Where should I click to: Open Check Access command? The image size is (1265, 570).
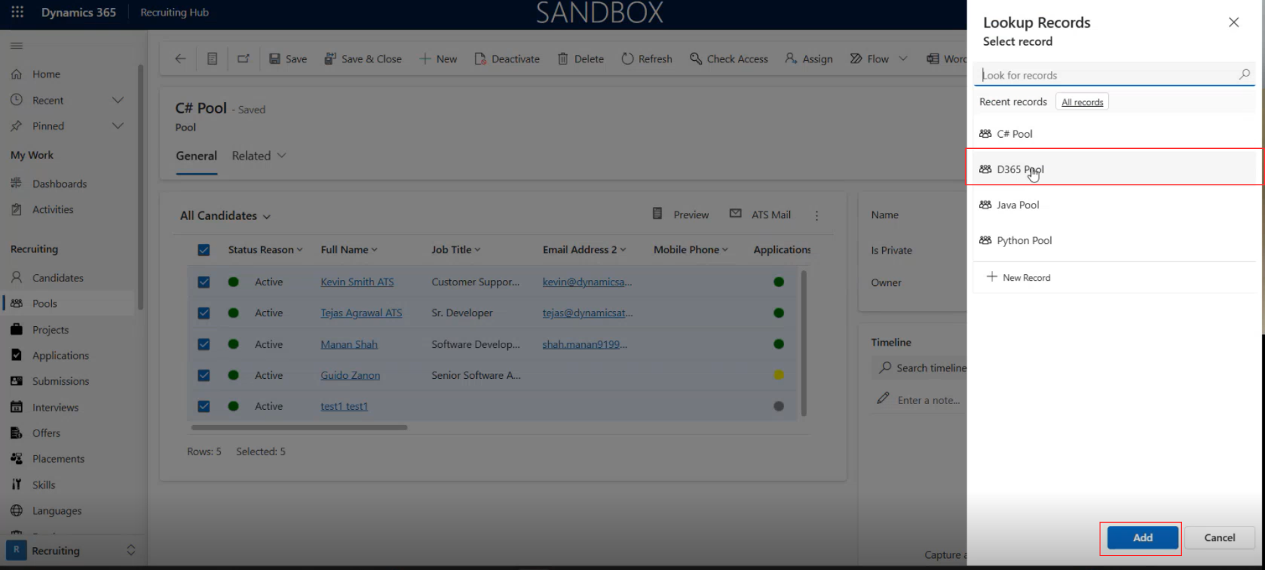coord(729,59)
